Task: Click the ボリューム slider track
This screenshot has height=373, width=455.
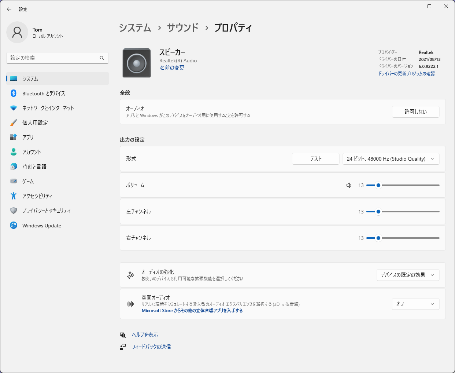Action: 403,185
